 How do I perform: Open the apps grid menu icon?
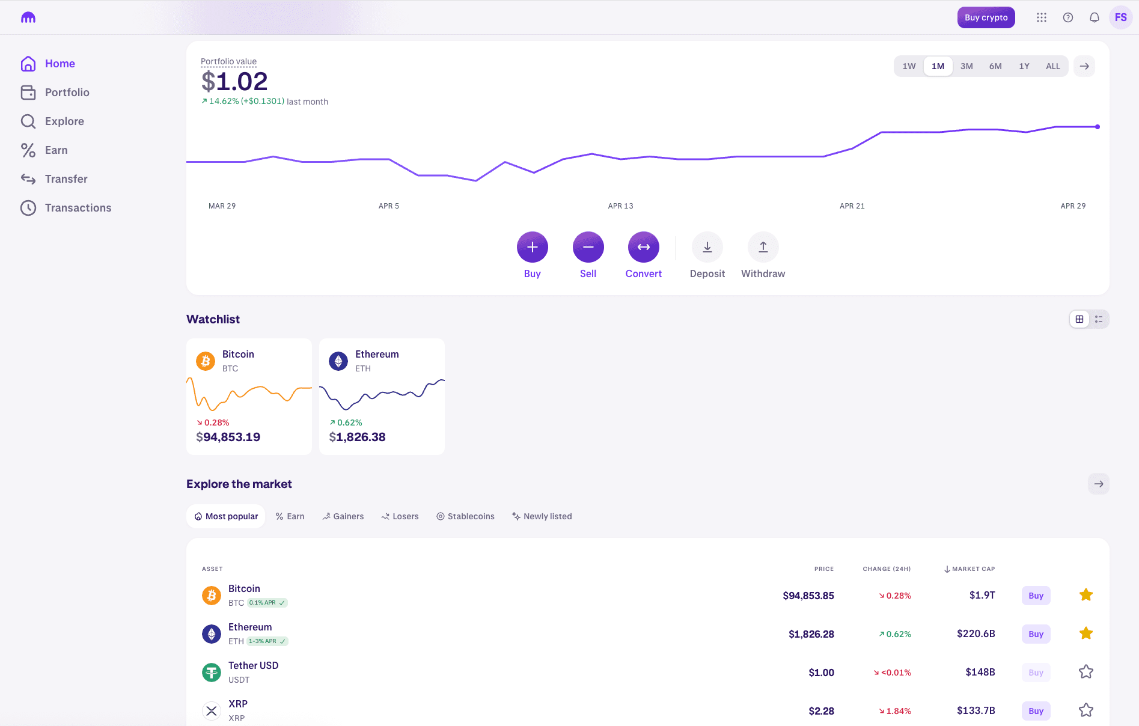(1042, 17)
